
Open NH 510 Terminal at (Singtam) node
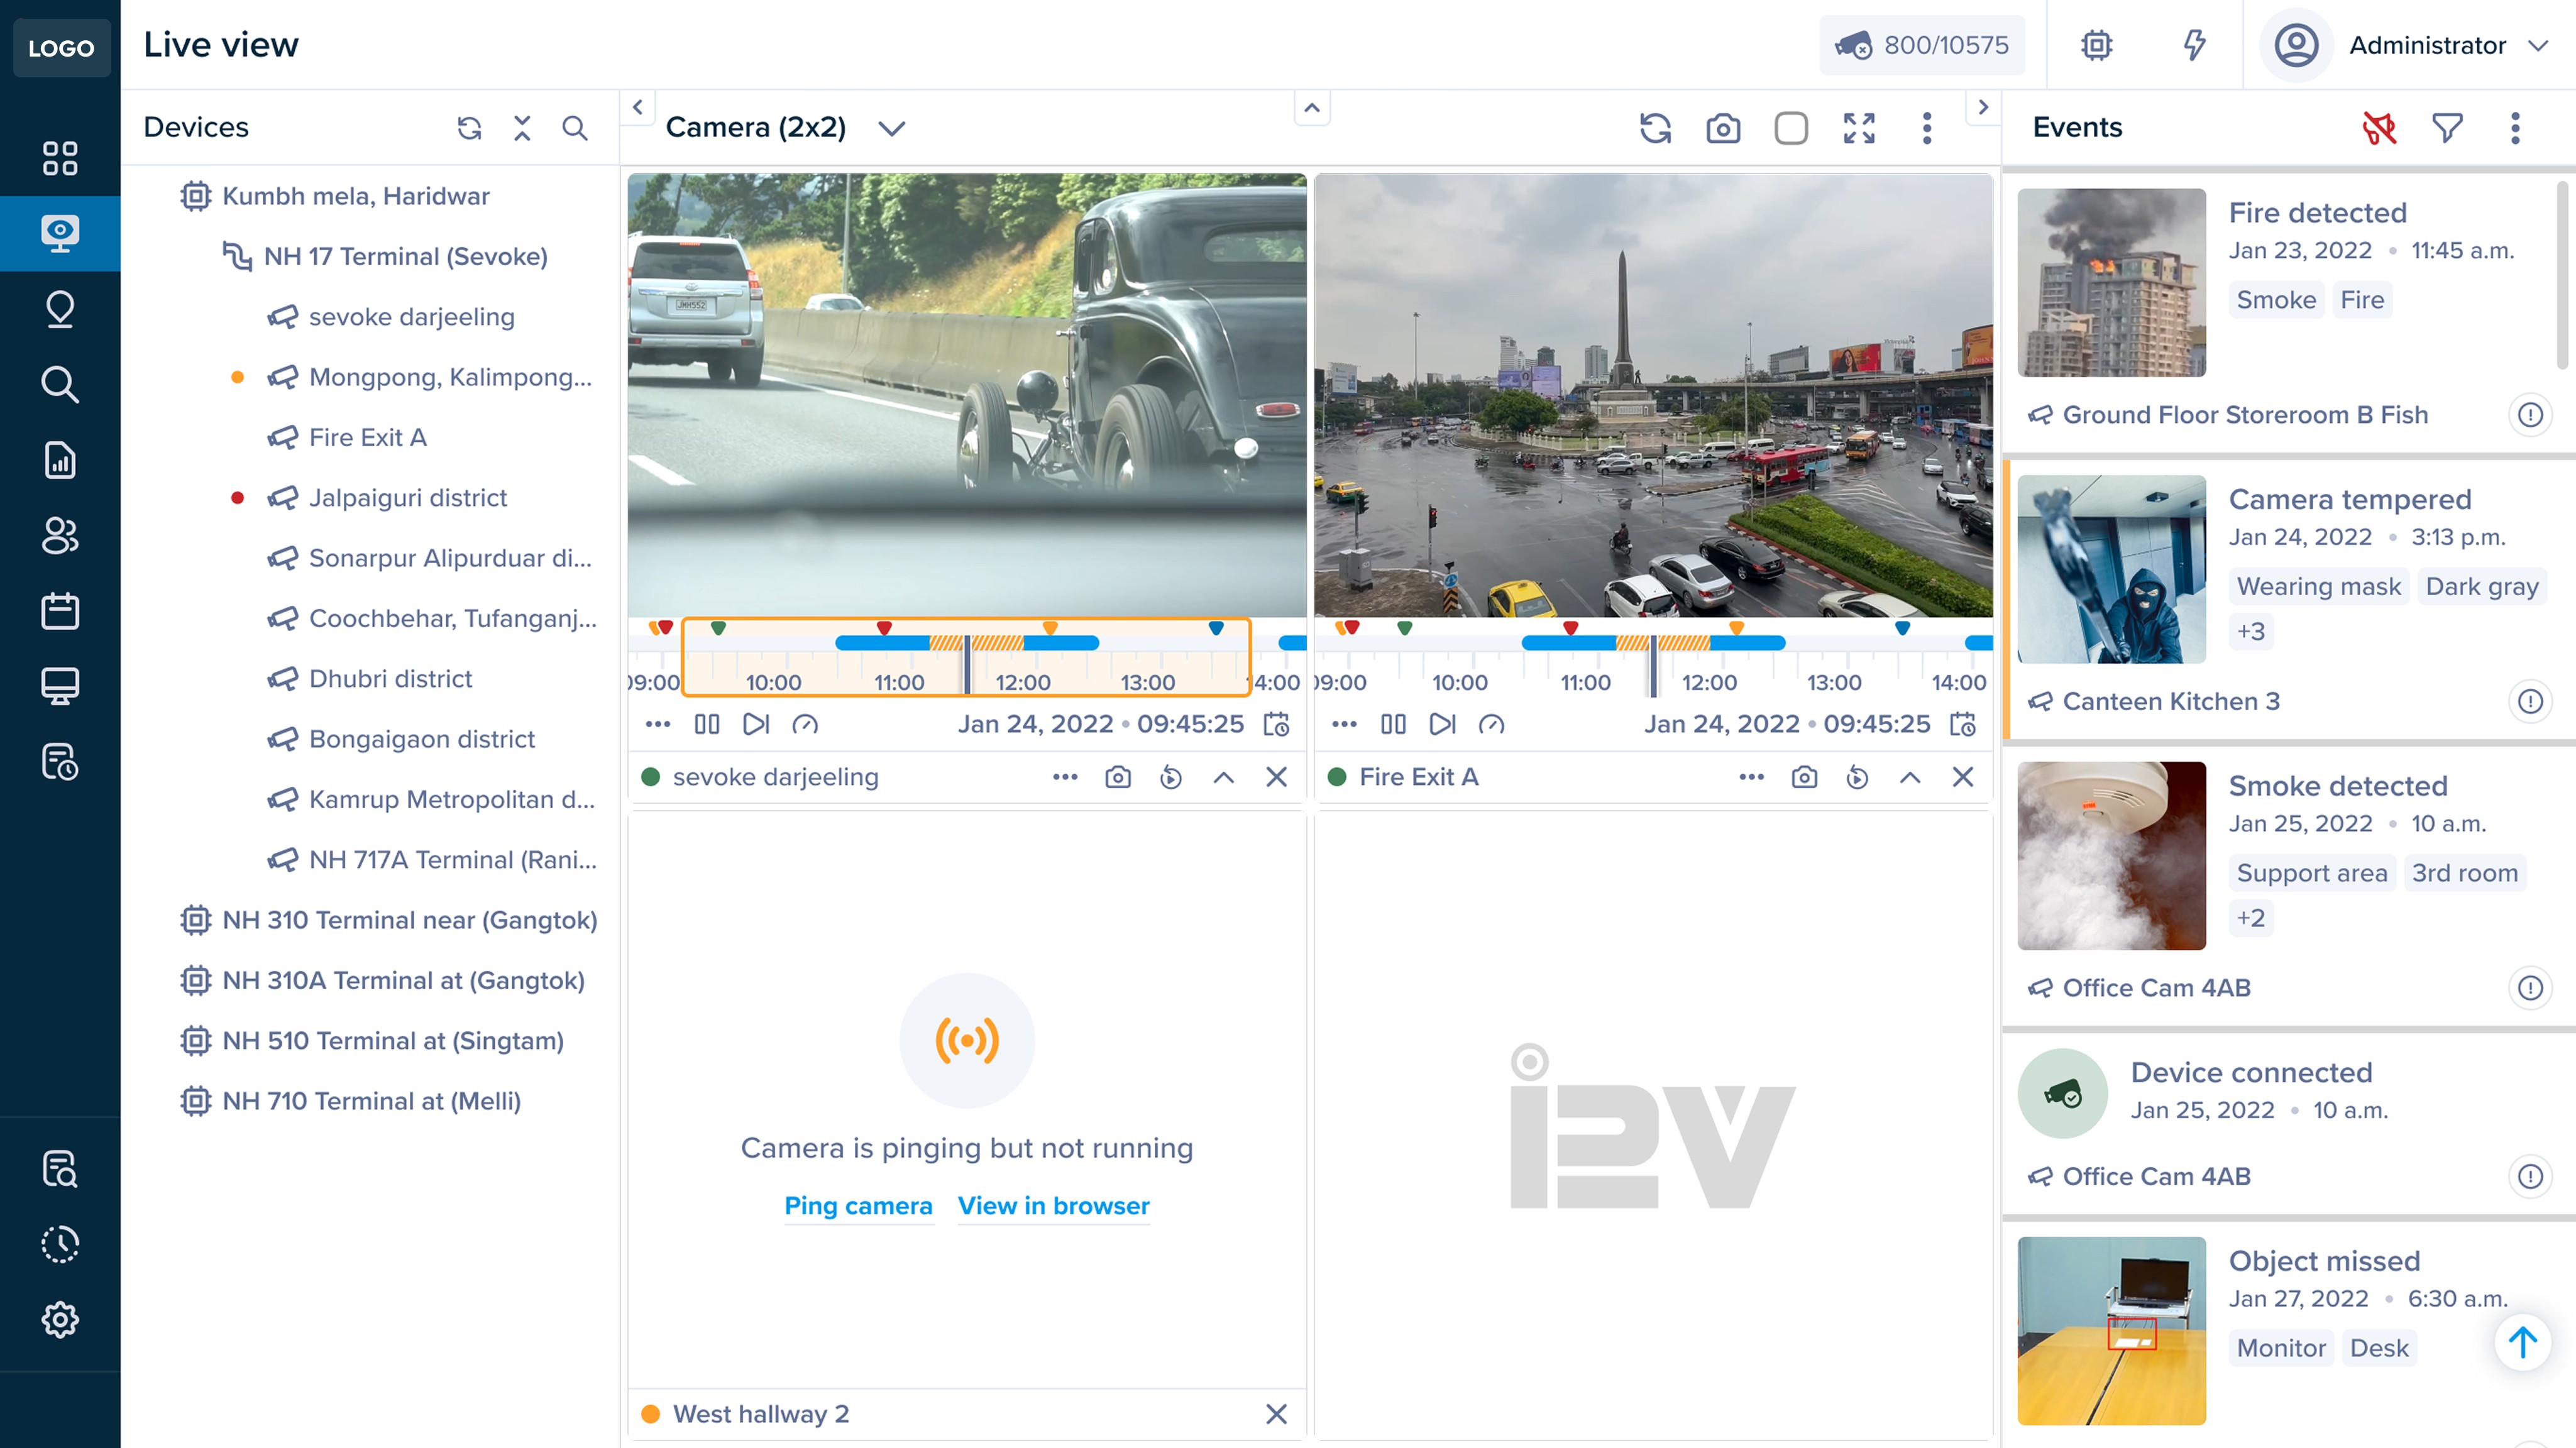point(392,1040)
